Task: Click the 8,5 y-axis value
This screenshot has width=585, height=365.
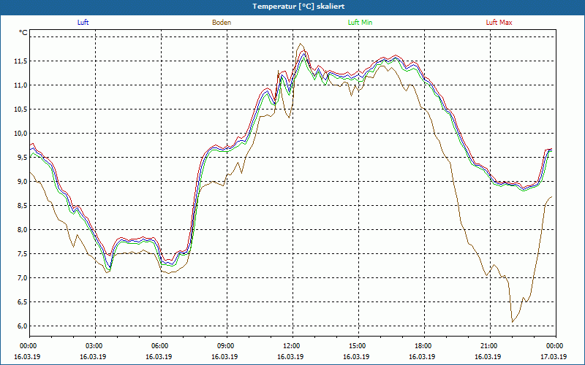Action: point(22,206)
